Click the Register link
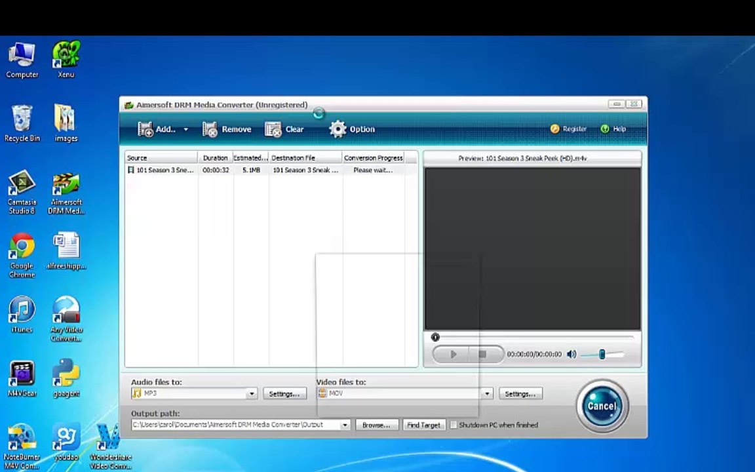755x472 pixels. (x=568, y=129)
